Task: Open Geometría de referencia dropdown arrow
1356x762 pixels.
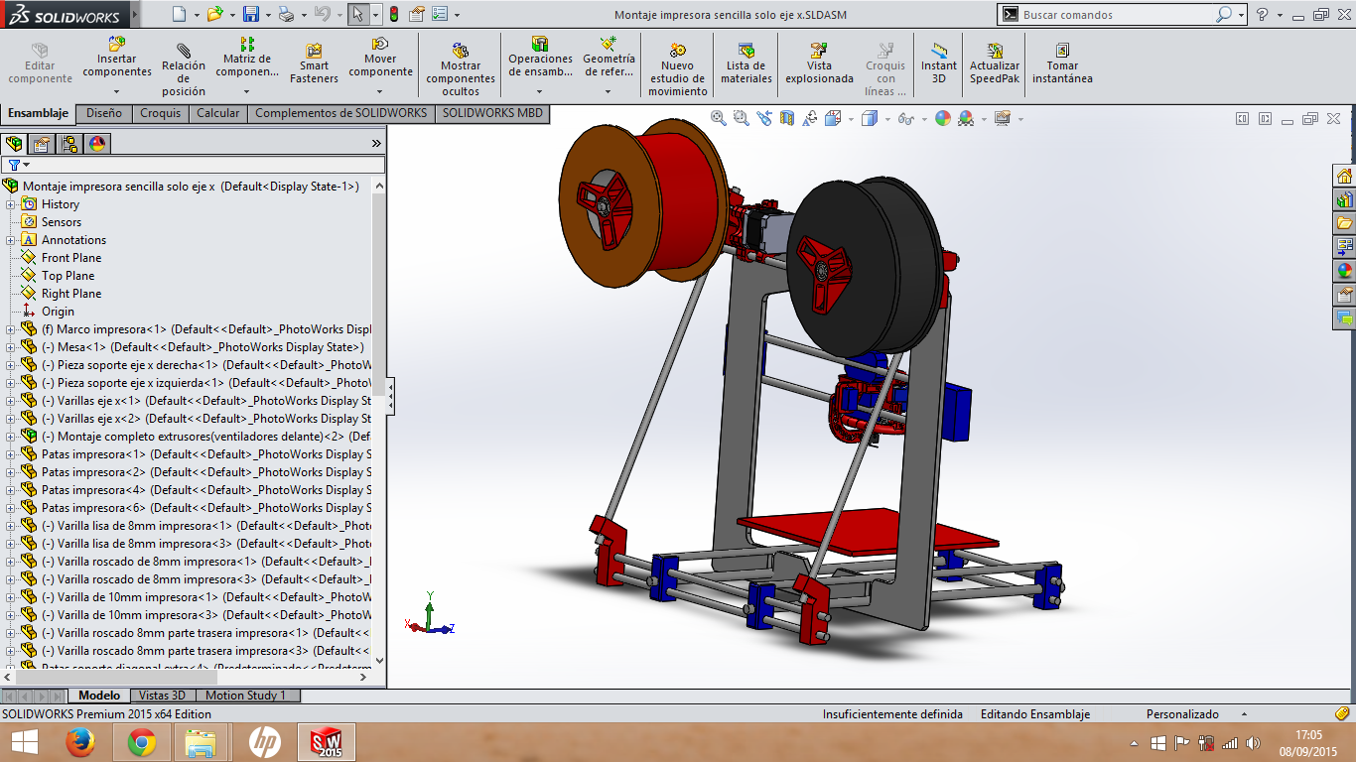Action: point(609,91)
